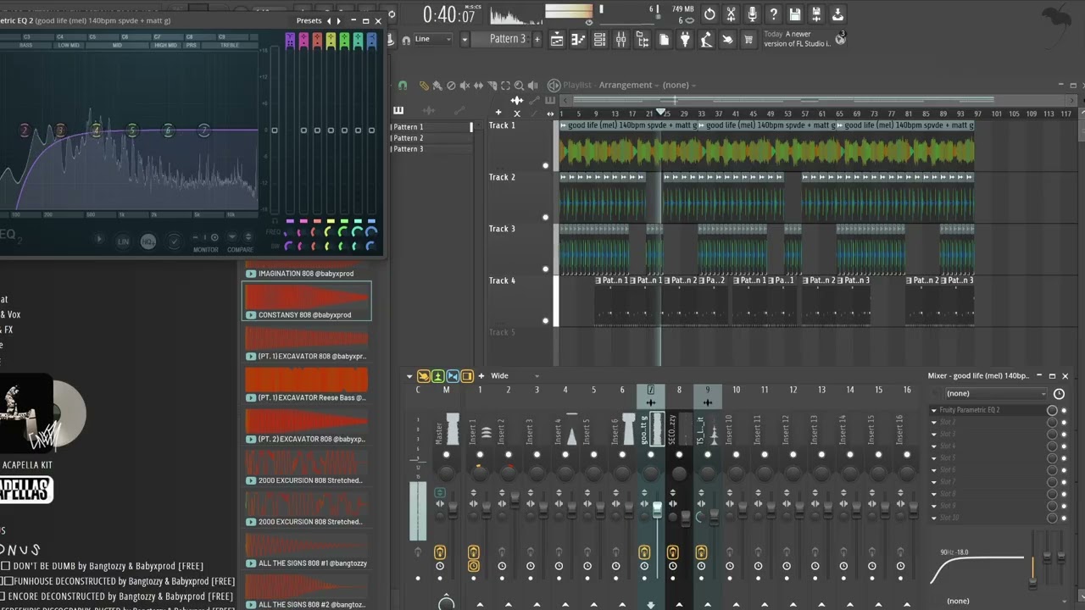This screenshot has height=610, width=1085.
Task: Click the scissors one-click audio recording icon
Action: [731, 14]
